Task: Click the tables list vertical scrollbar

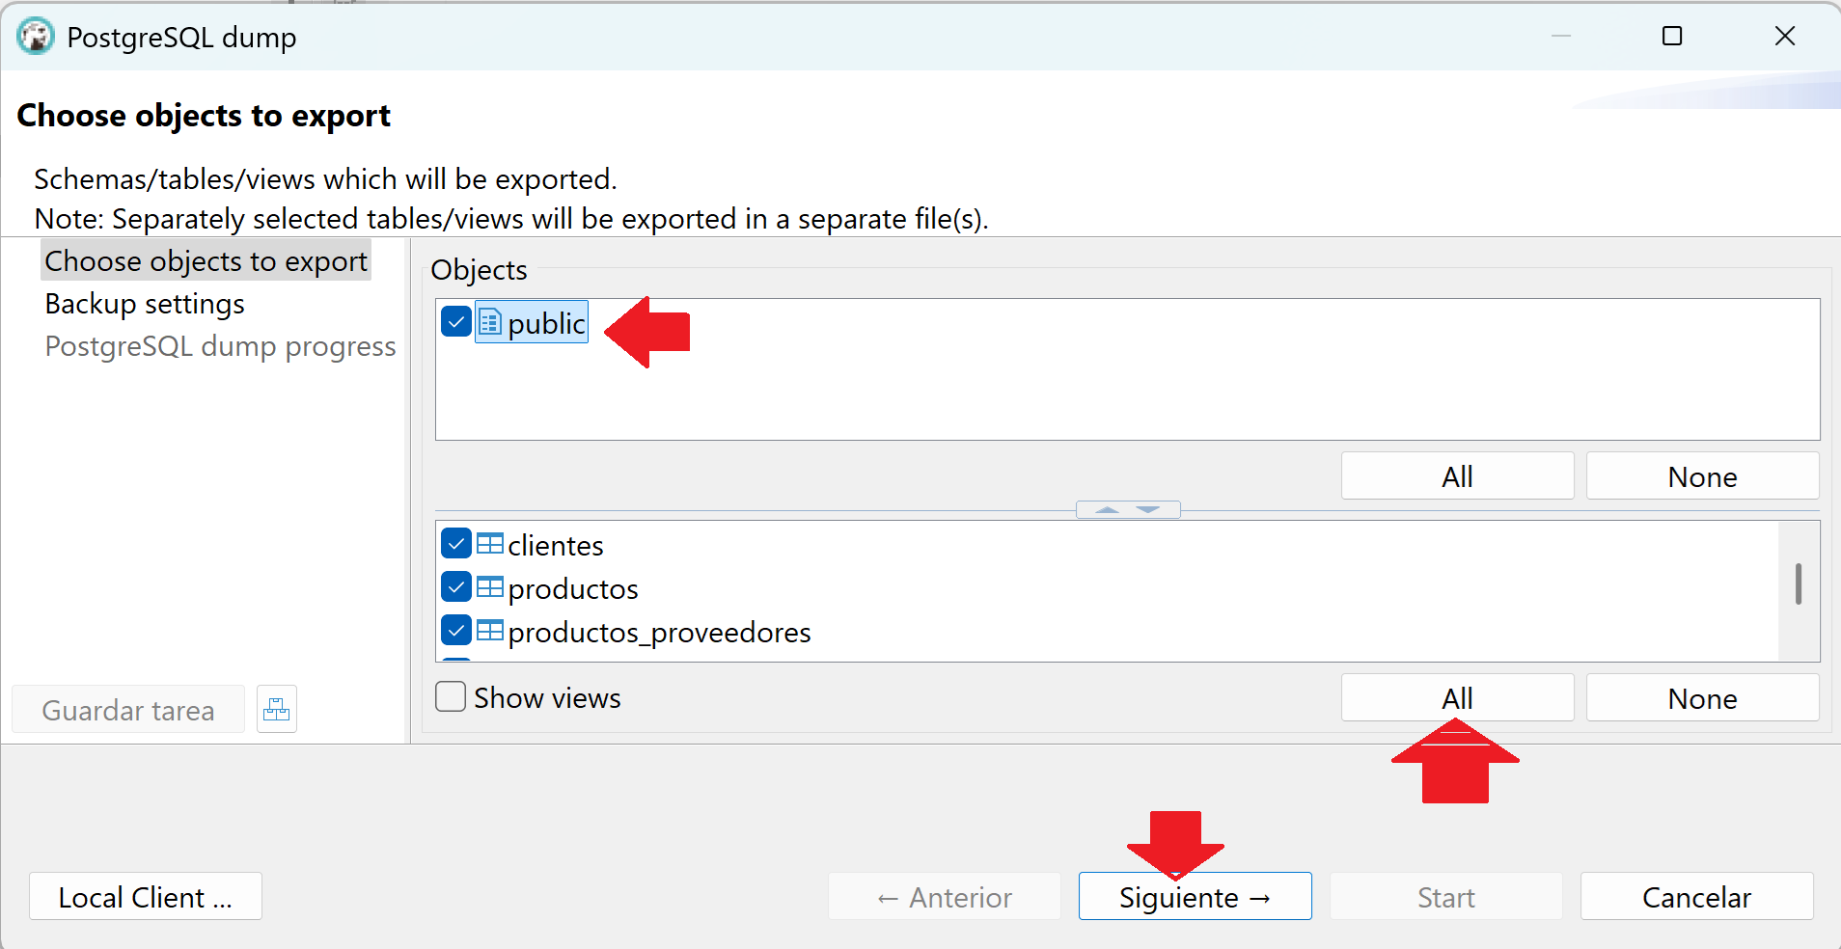Action: tap(1798, 584)
